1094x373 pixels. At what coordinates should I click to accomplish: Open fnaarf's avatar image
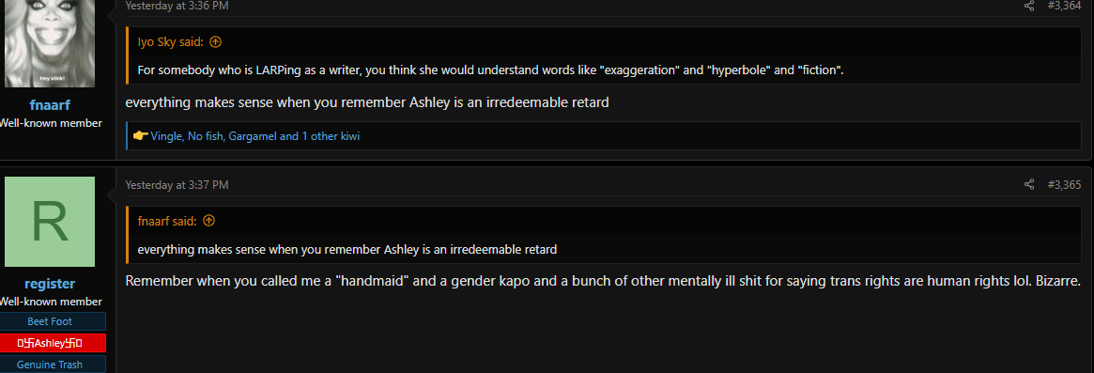(50, 43)
